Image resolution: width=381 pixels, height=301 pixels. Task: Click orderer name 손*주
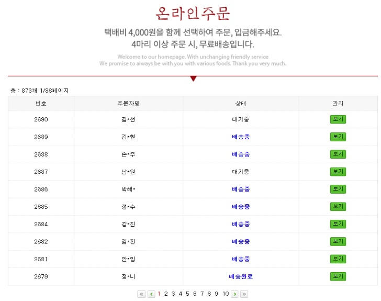128,154
